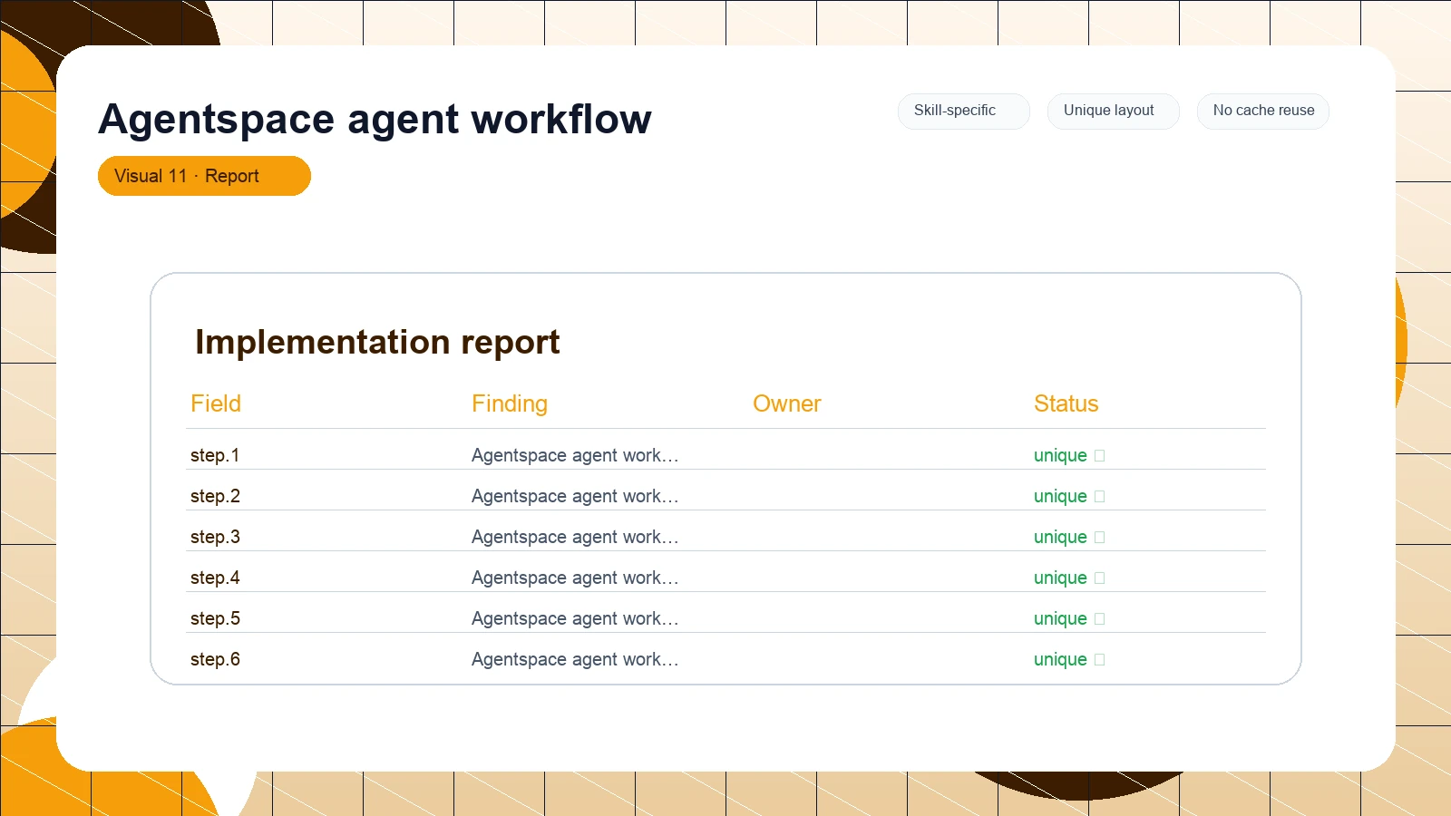Click the finding text in step.5 row
1451x816 pixels.
click(x=575, y=618)
